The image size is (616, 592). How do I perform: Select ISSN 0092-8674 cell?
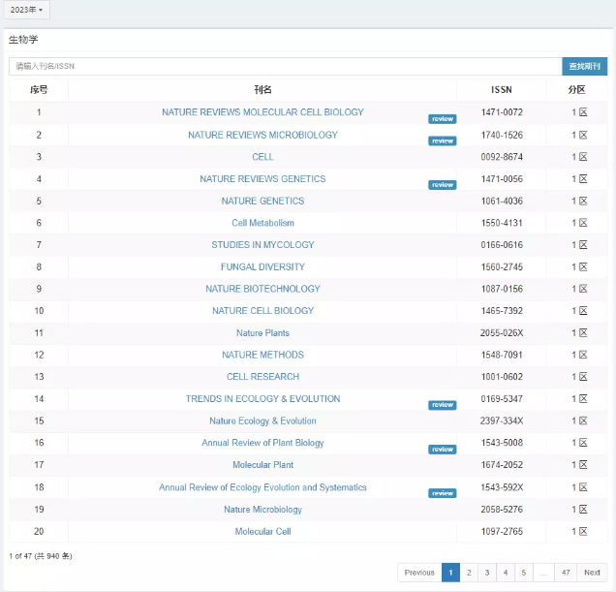[x=502, y=157]
